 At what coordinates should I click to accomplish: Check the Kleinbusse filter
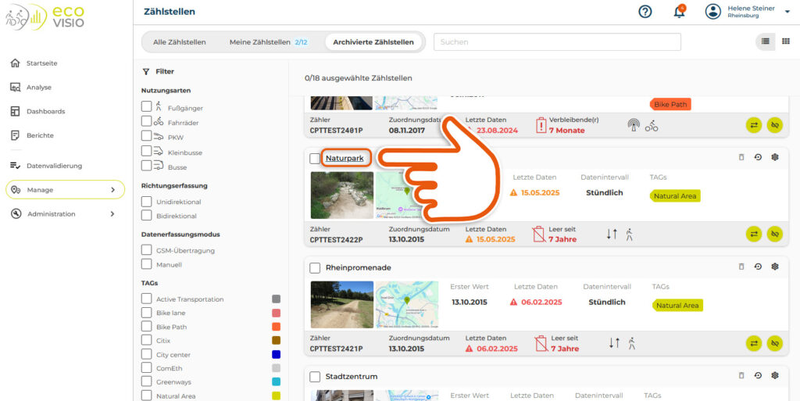click(x=146, y=151)
